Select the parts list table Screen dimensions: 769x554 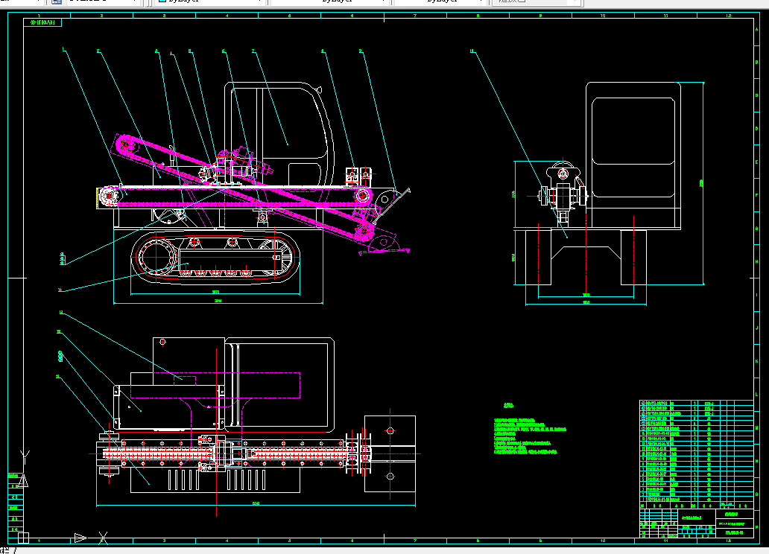click(697, 453)
